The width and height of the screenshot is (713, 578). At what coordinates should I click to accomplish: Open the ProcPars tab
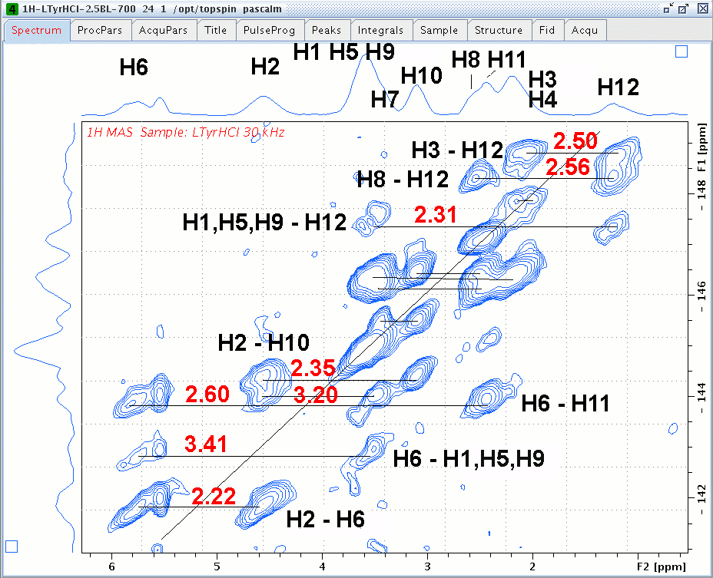pyautogui.click(x=101, y=31)
